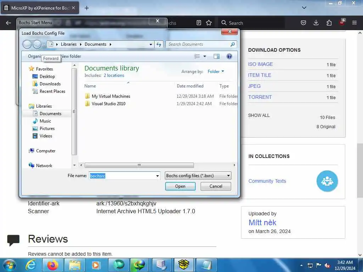Select Documents in the navigation pane
Viewport: 363px width, 272px height.
pos(50,114)
